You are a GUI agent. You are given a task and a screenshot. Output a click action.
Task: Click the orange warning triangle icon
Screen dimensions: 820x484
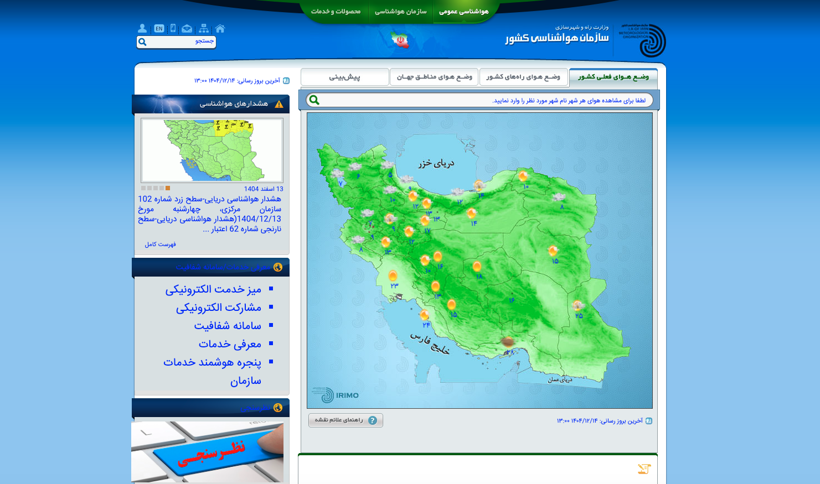279,104
